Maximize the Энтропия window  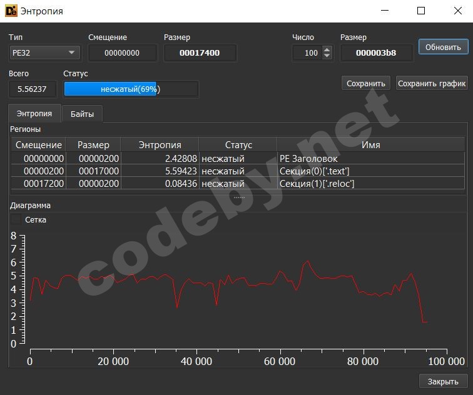pos(421,11)
